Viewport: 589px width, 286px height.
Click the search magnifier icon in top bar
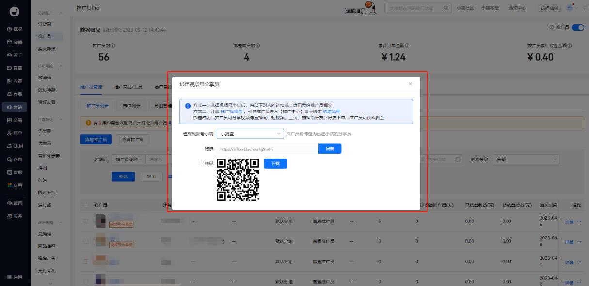click(446, 8)
